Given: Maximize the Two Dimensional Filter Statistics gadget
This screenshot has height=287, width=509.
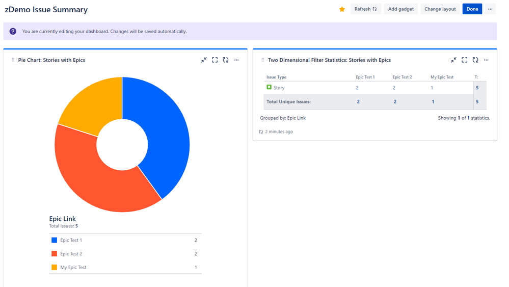Looking at the screenshot, I should click(464, 60).
